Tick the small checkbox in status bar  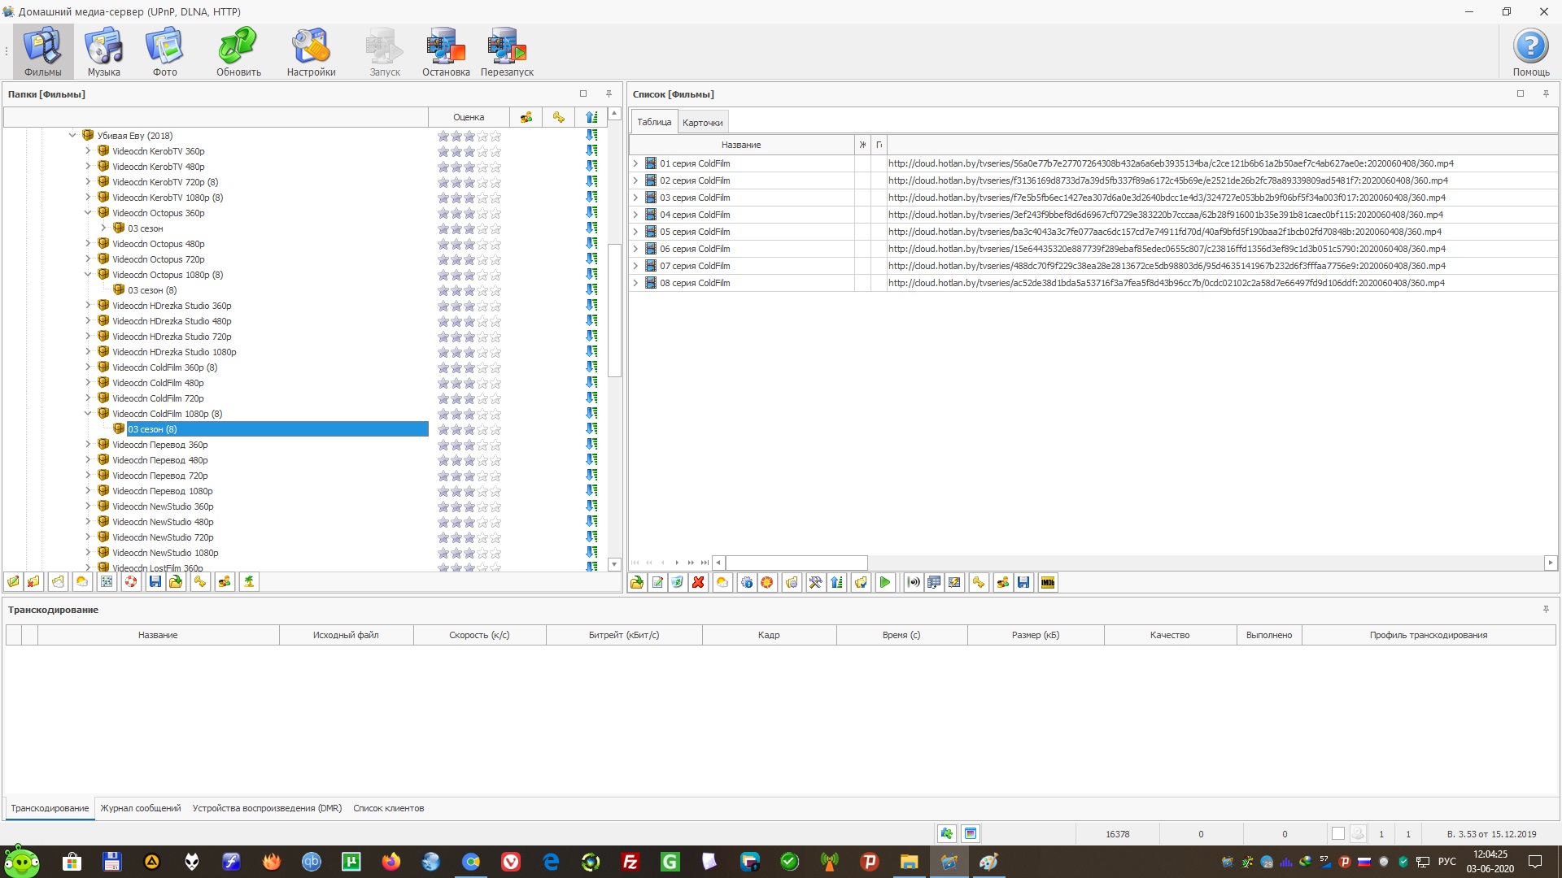[x=1337, y=833]
